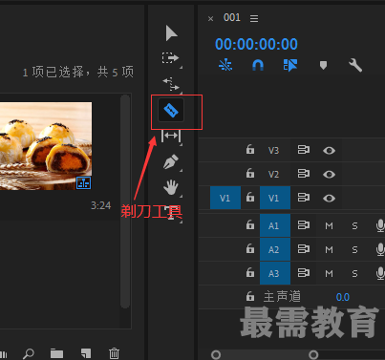Enable voice-over record on A3
Viewport: 385px width, 360px height.
point(380,273)
